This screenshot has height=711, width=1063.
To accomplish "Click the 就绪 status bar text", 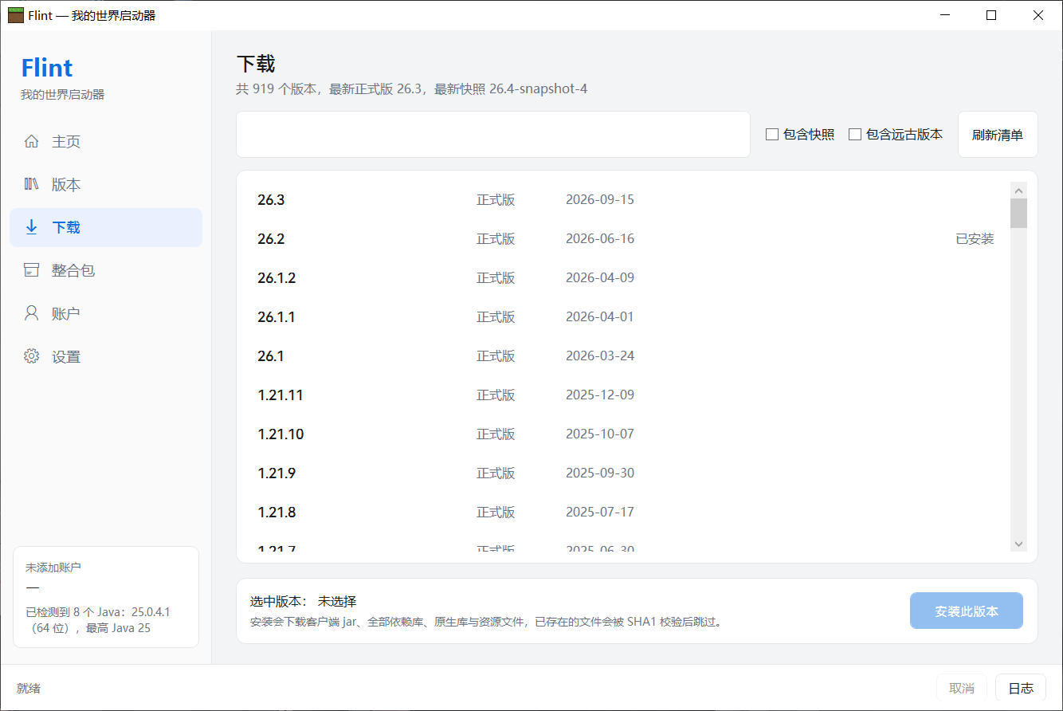I will pyautogui.click(x=29, y=689).
